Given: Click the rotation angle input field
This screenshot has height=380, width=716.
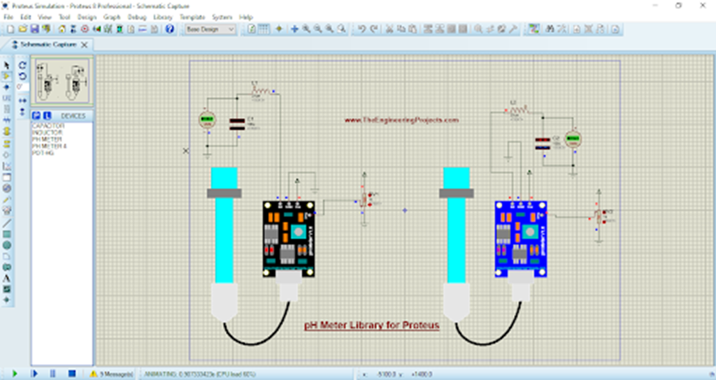Looking at the screenshot, I should 22,87.
